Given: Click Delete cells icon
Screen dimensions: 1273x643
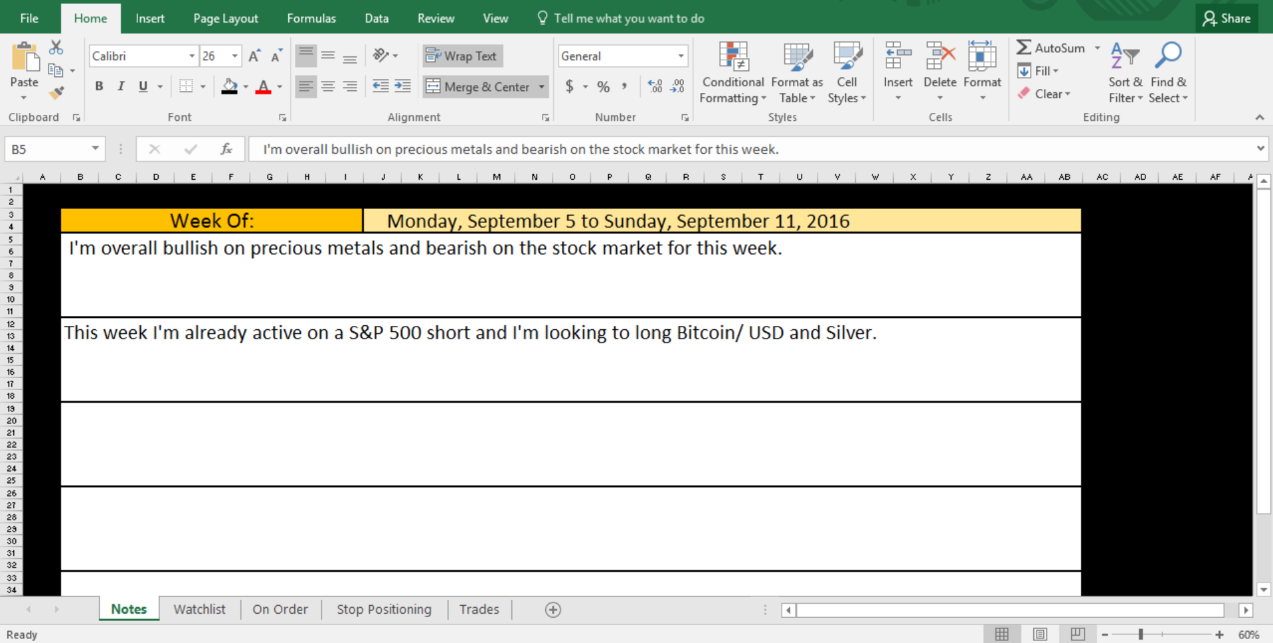Looking at the screenshot, I should pos(940,56).
